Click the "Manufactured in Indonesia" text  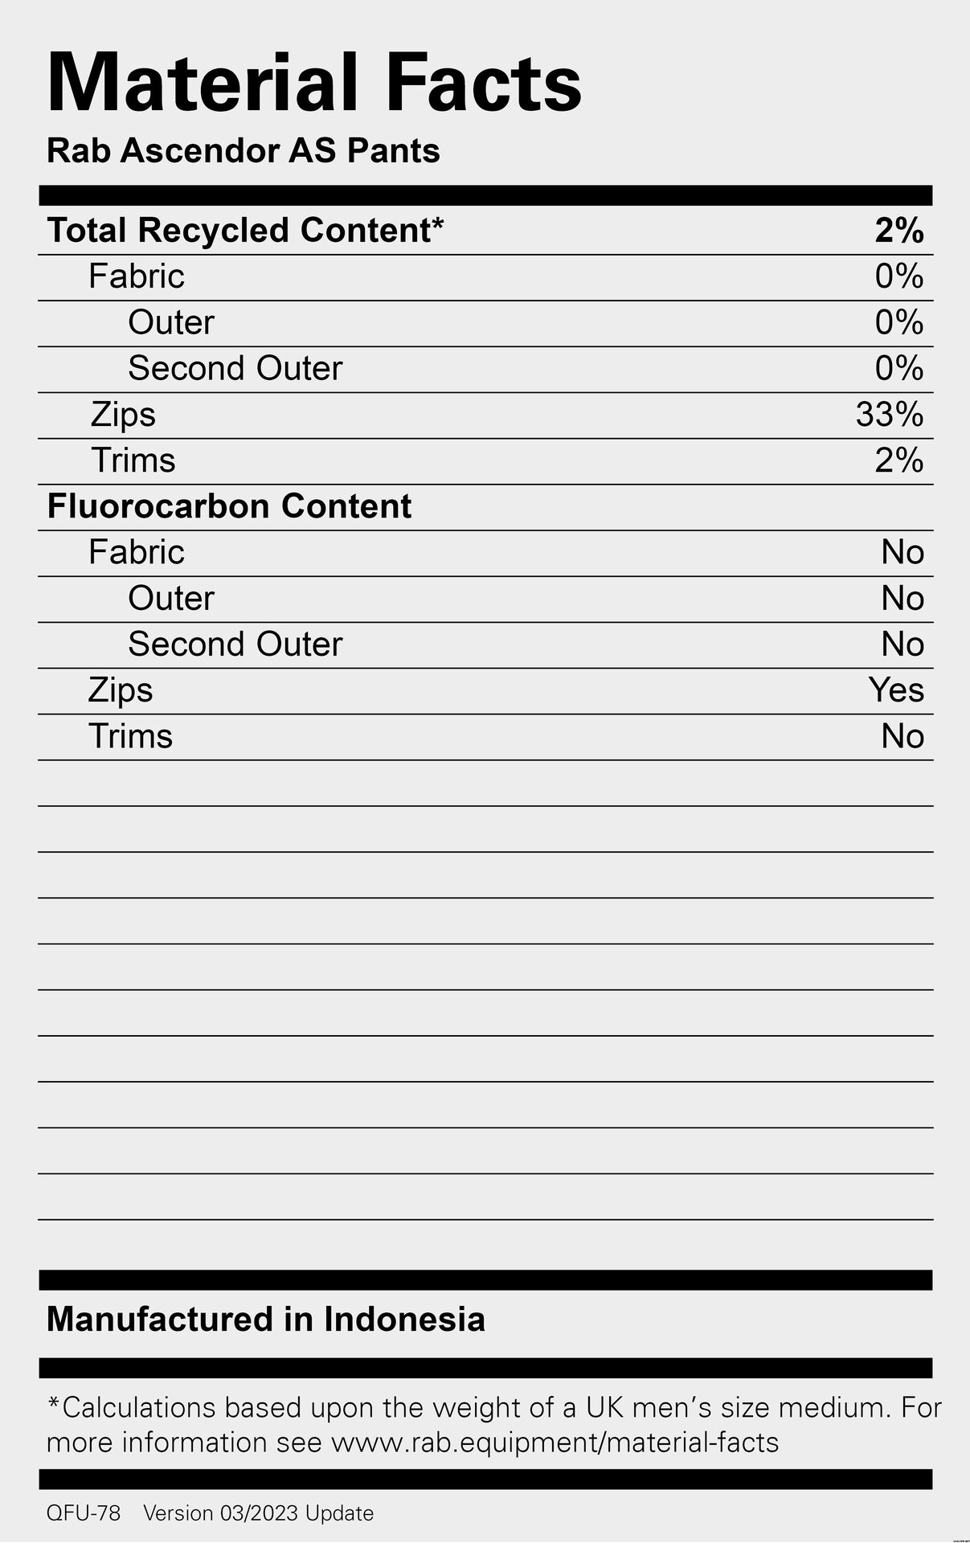[x=266, y=1320]
